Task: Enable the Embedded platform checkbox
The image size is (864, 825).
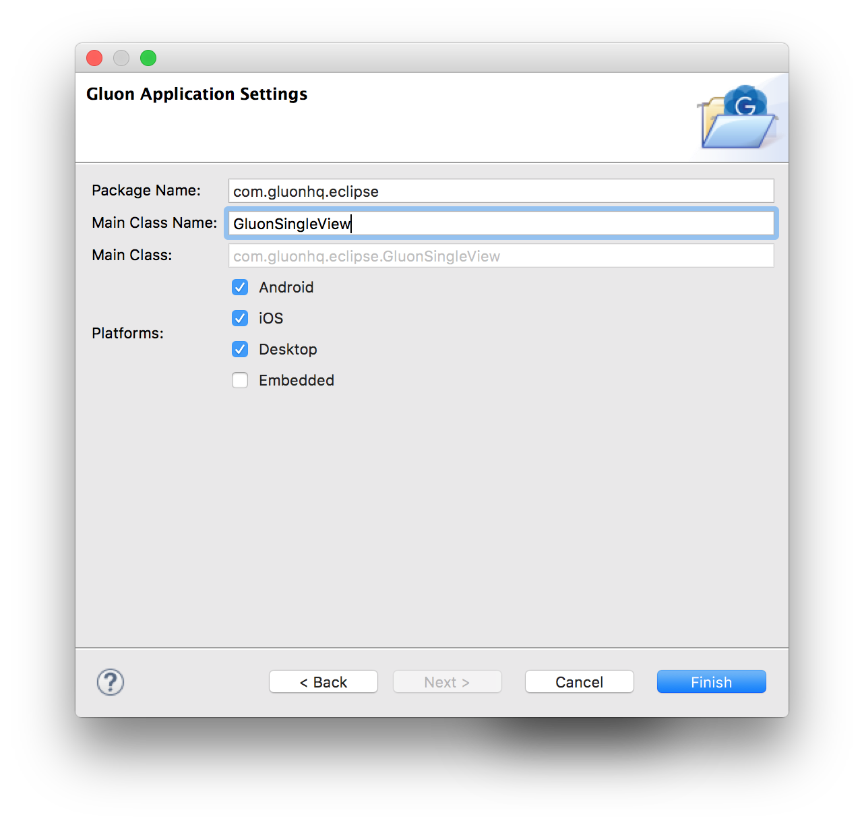Action: [x=240, y=380]
